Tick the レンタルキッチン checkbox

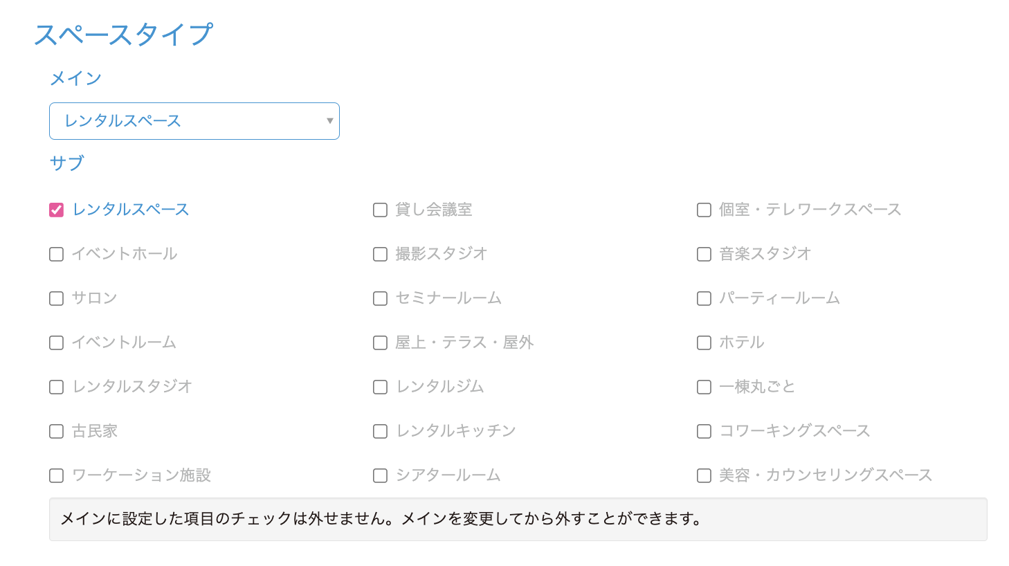380,431
